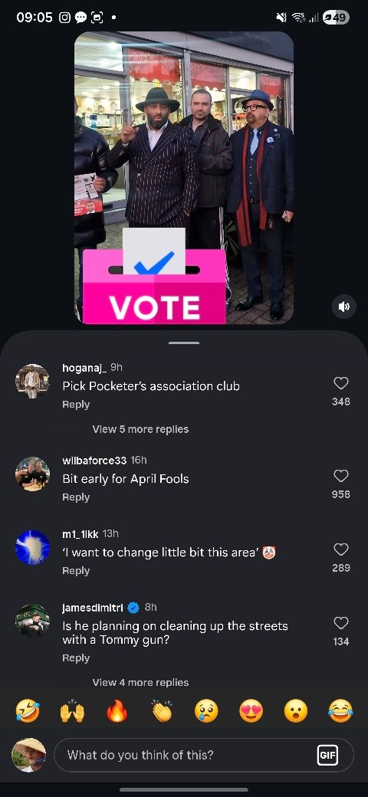368x797 pixels.
Task: Reply to jamesdimitri's comment
Action: 76,658
